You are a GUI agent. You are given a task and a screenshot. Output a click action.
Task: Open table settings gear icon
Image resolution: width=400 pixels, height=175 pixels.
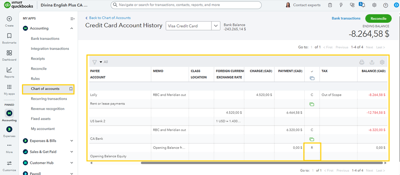[x=382, y=62]
